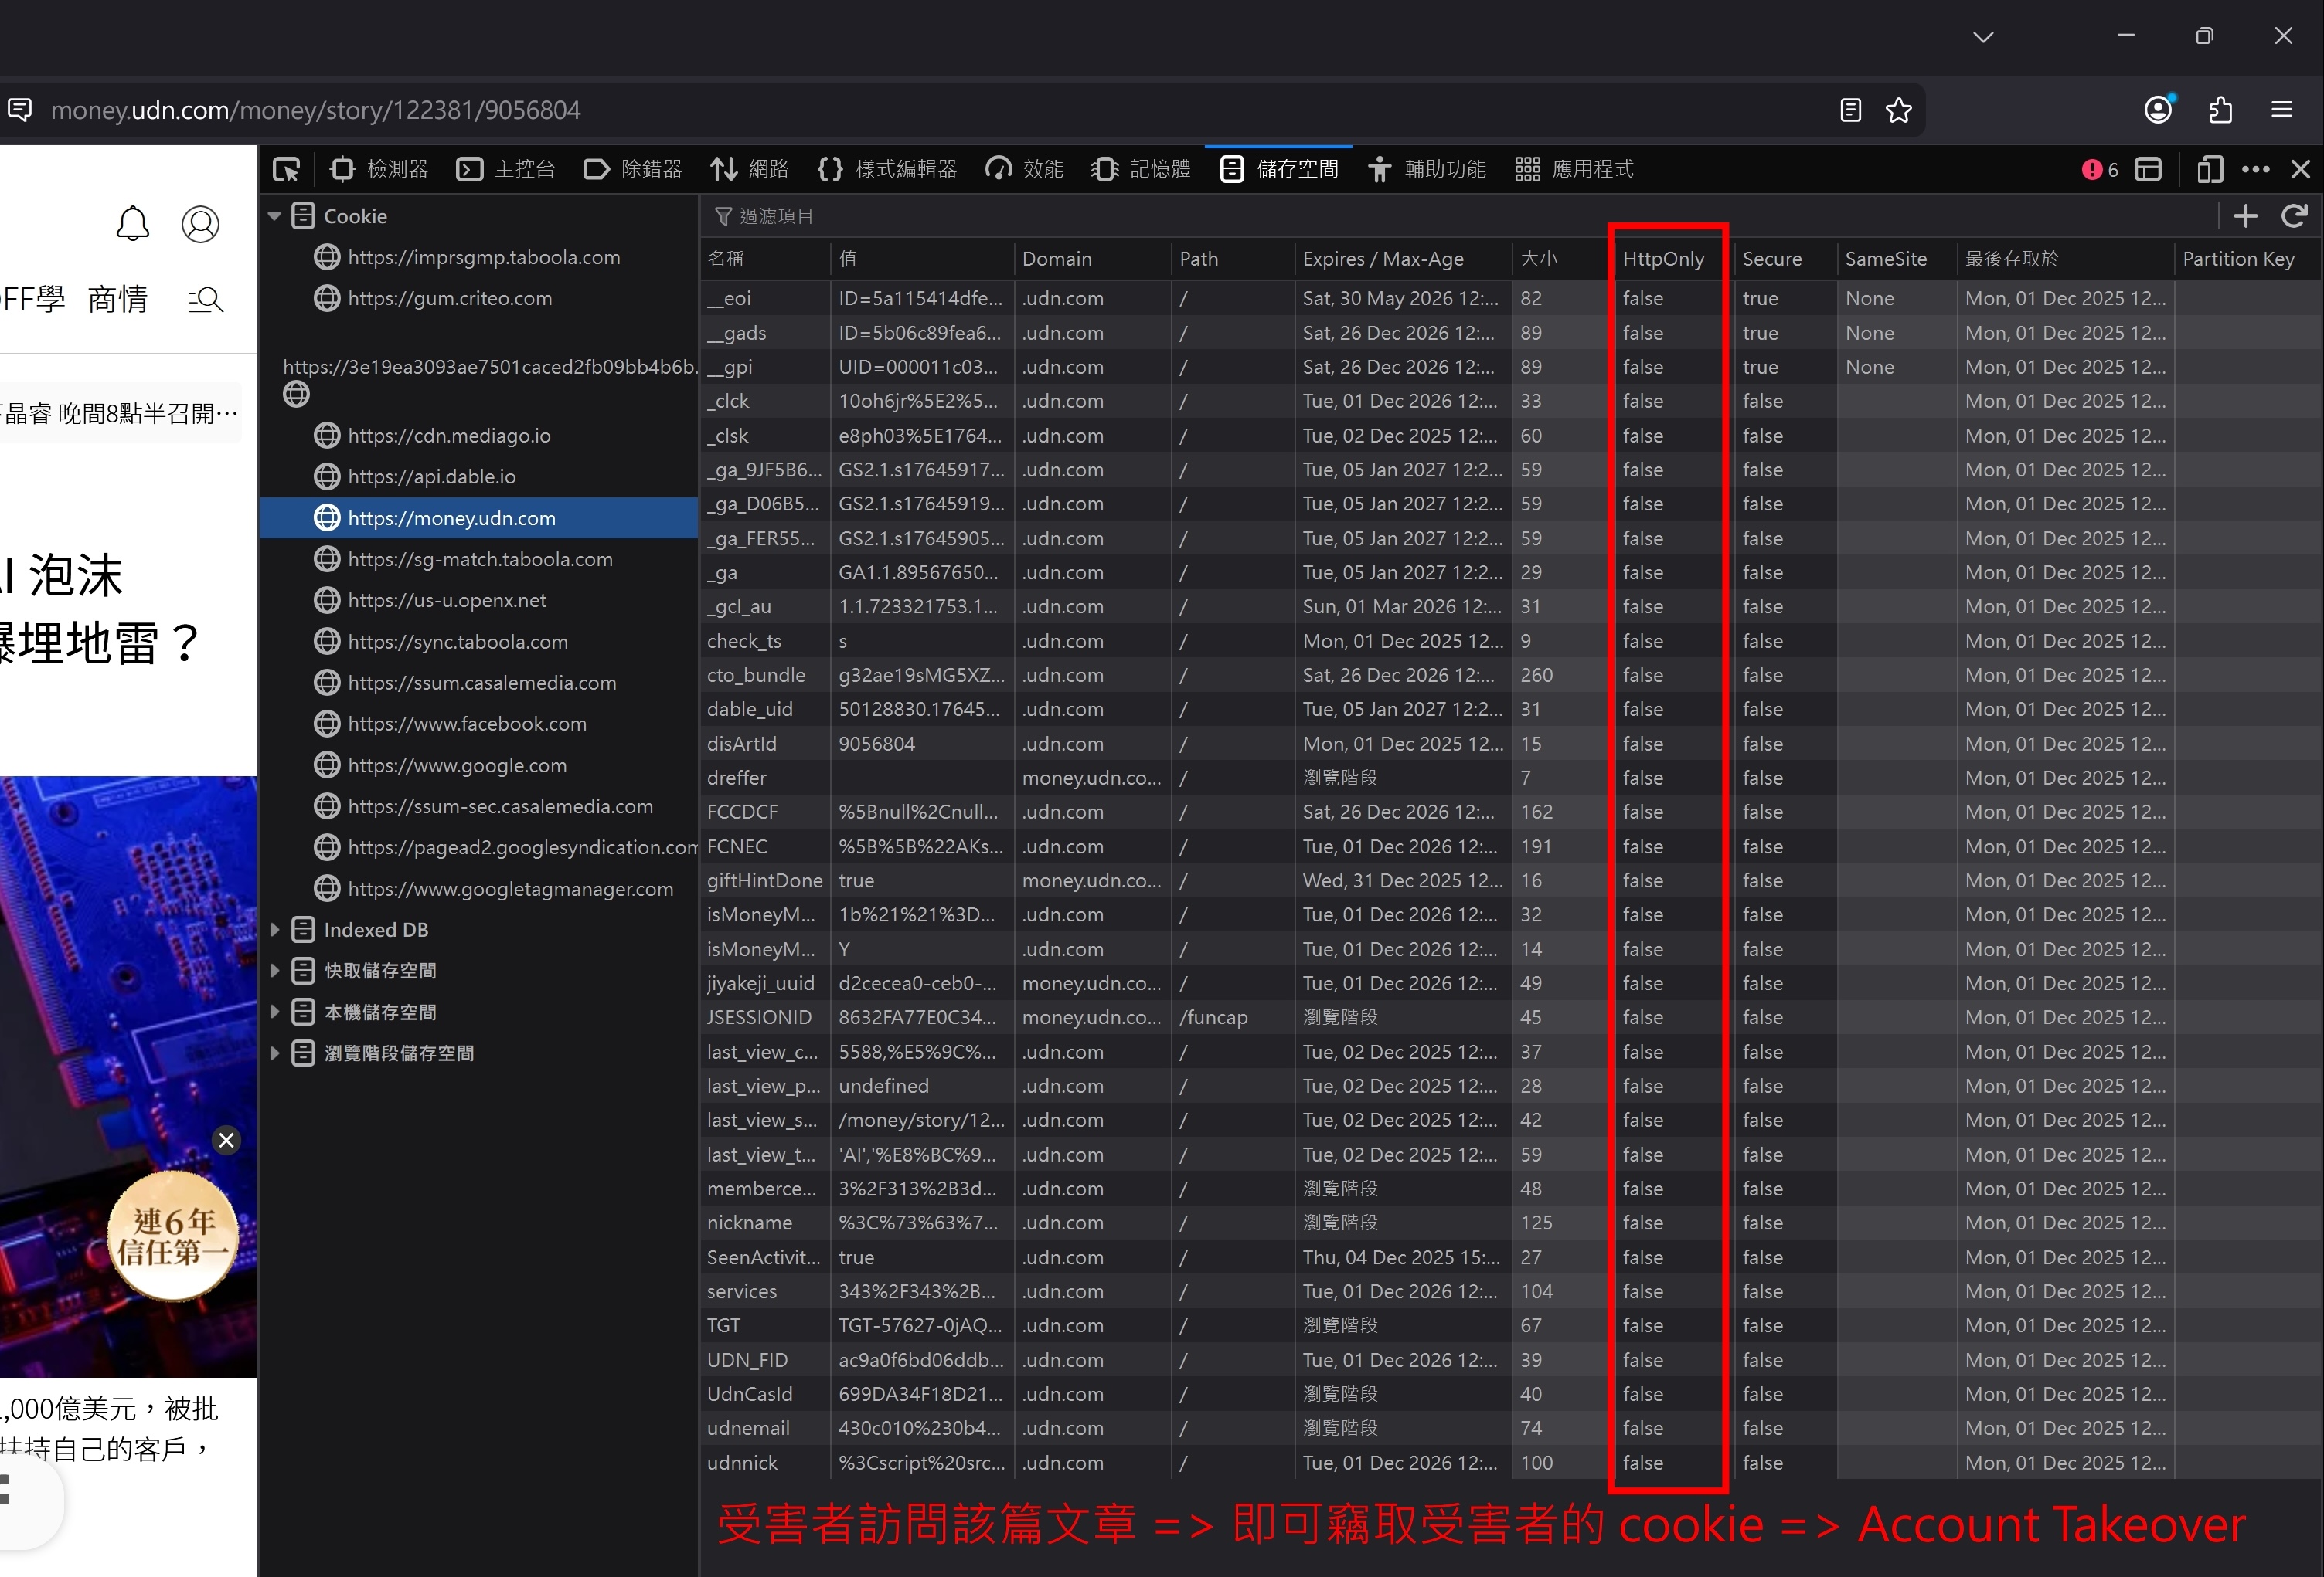This screenshot has height=1577, width=2324.
Task: Switch to the 效能 performance tab
Action: pos(1025,170)
